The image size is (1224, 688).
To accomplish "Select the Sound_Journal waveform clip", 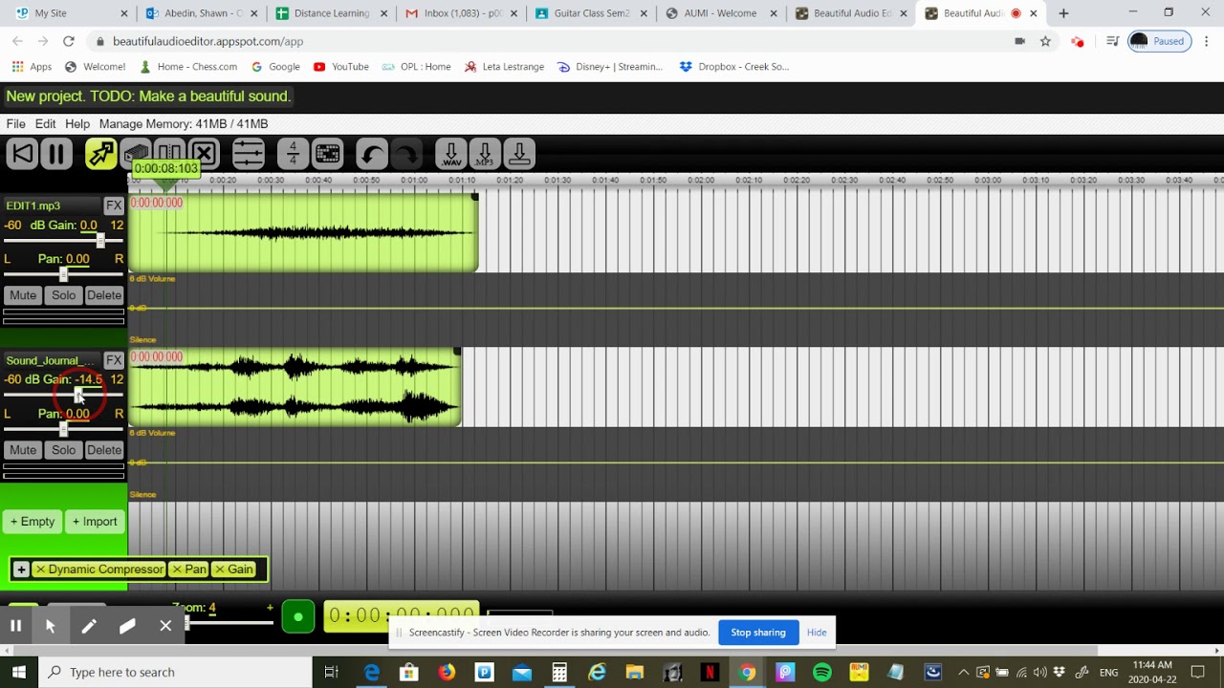I will 295,387.
